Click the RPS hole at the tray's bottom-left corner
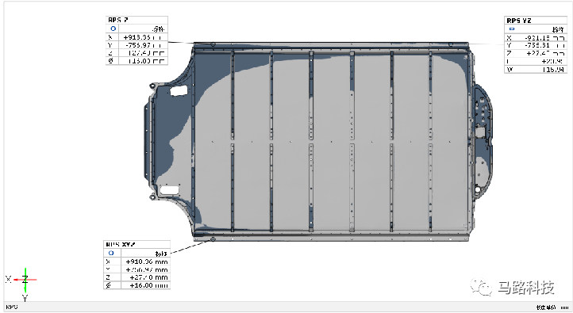Viewport: 573px width, 313px height. [x=213, y=239]
